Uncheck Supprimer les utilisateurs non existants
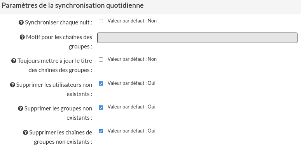Image resolution: width=301 pixels, height=148 pixels. [101, 83]
